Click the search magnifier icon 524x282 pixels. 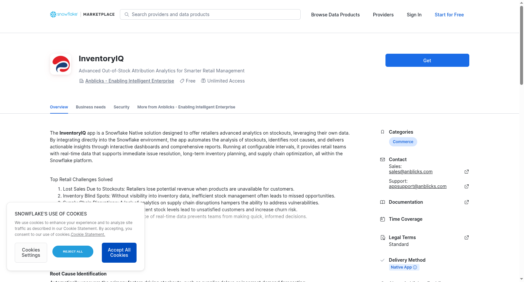click(x=127, y=14)
